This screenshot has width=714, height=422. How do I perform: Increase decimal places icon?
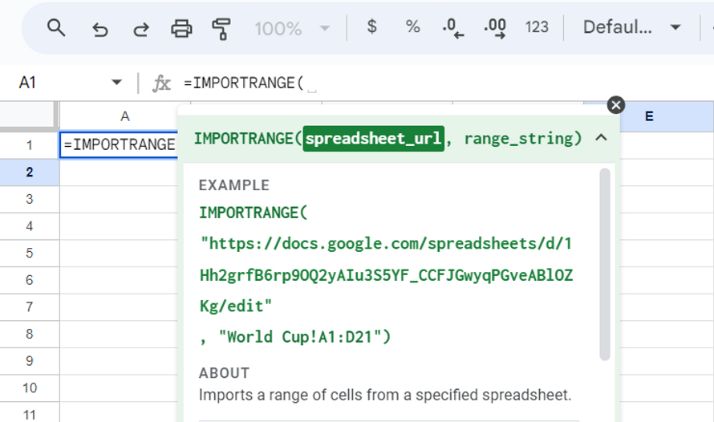point(495,28)
